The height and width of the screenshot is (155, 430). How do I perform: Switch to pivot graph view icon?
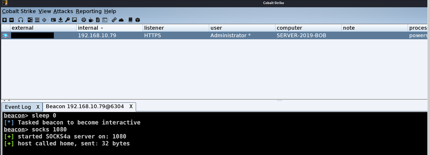point(30,20)
